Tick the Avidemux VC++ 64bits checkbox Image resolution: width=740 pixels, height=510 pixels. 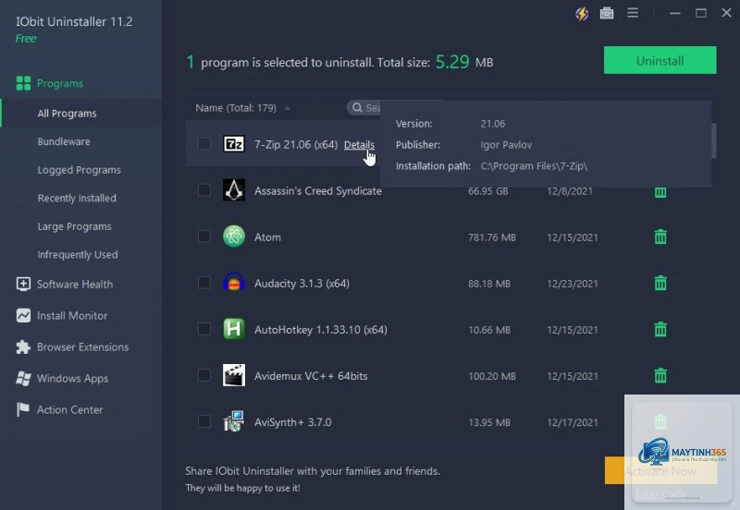pyautogui.click(x=204, y=375)
